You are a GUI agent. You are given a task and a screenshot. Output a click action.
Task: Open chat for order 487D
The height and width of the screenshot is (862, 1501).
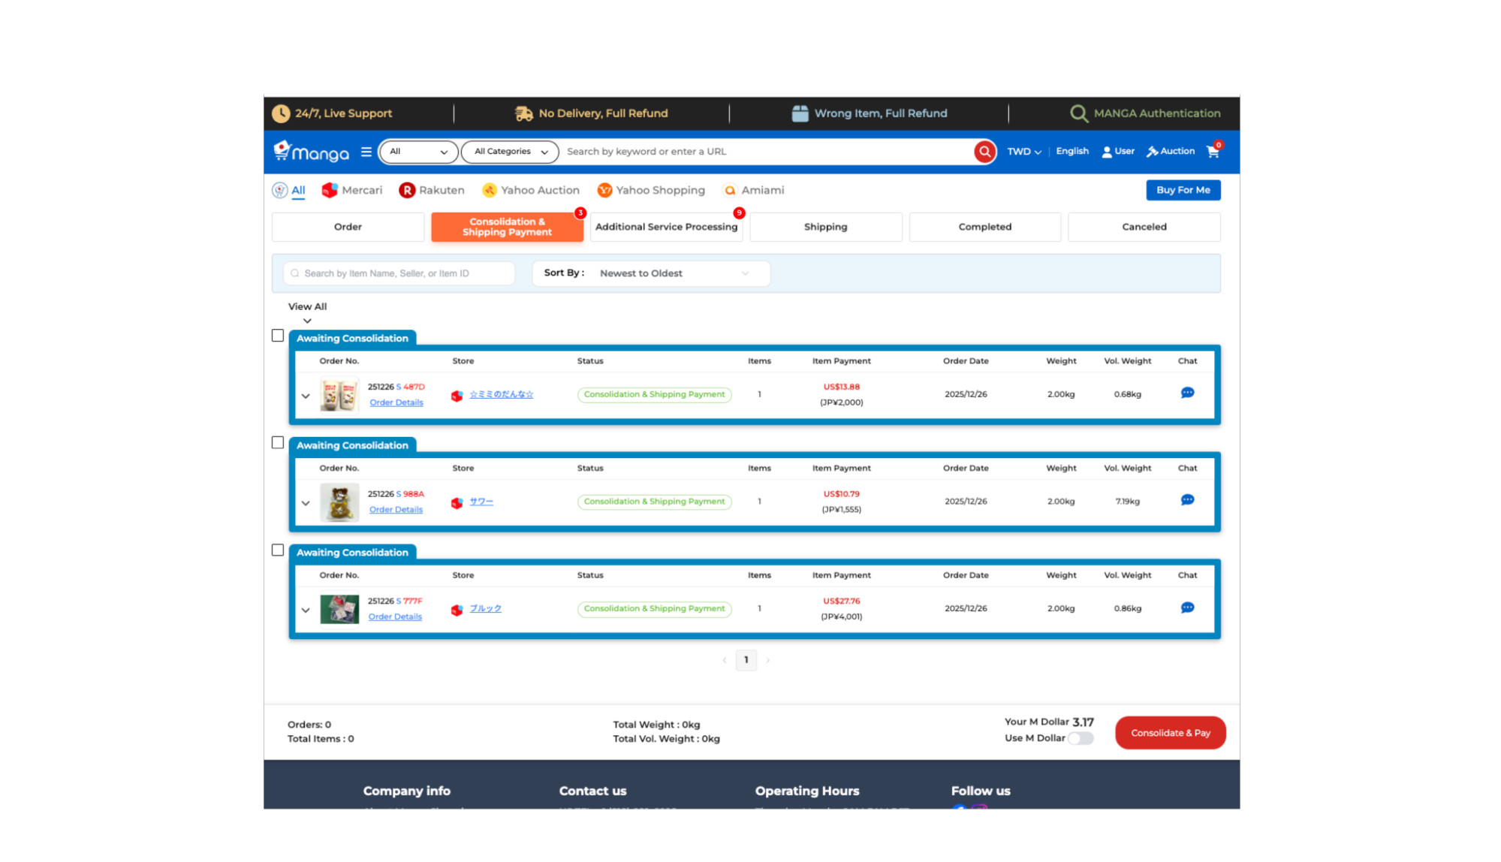point(1187,393)
